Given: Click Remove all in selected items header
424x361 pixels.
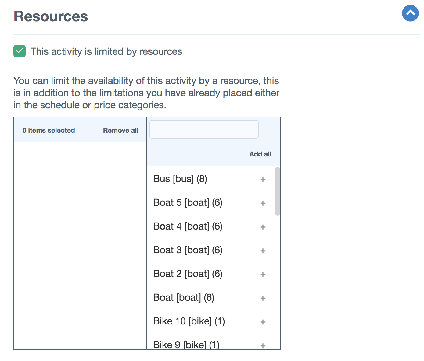Looking at the screenshot, I should point(120,130).
